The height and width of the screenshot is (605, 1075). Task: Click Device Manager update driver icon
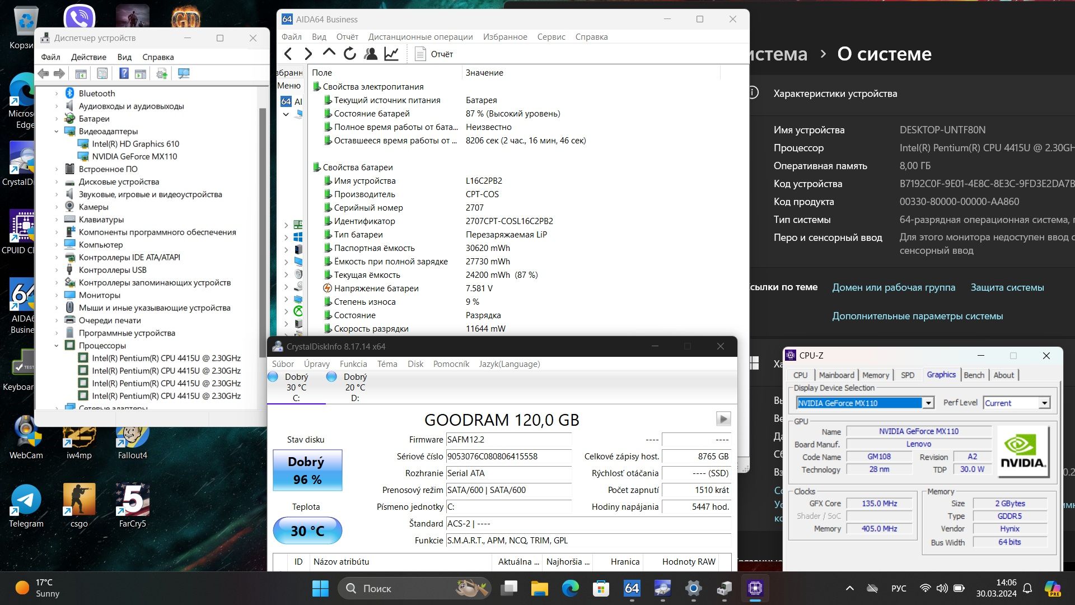pos(162,73)
